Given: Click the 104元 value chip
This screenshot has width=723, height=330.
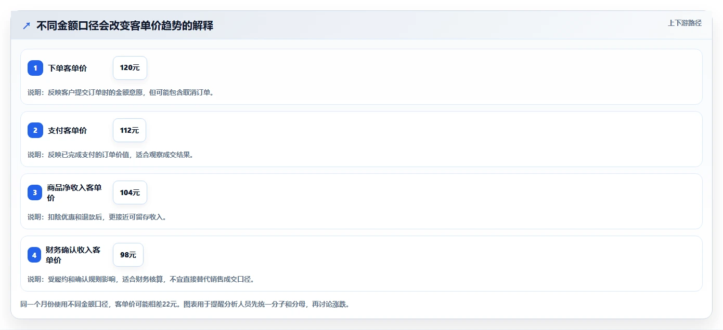Looking at the screenshot, I should (130, 192).
